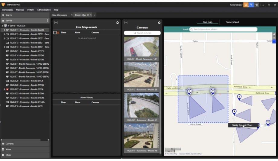Image resolution: width=278 pixels, height=161 pixels.
Task: Open the Modules menu
Action: pos(20,10)
